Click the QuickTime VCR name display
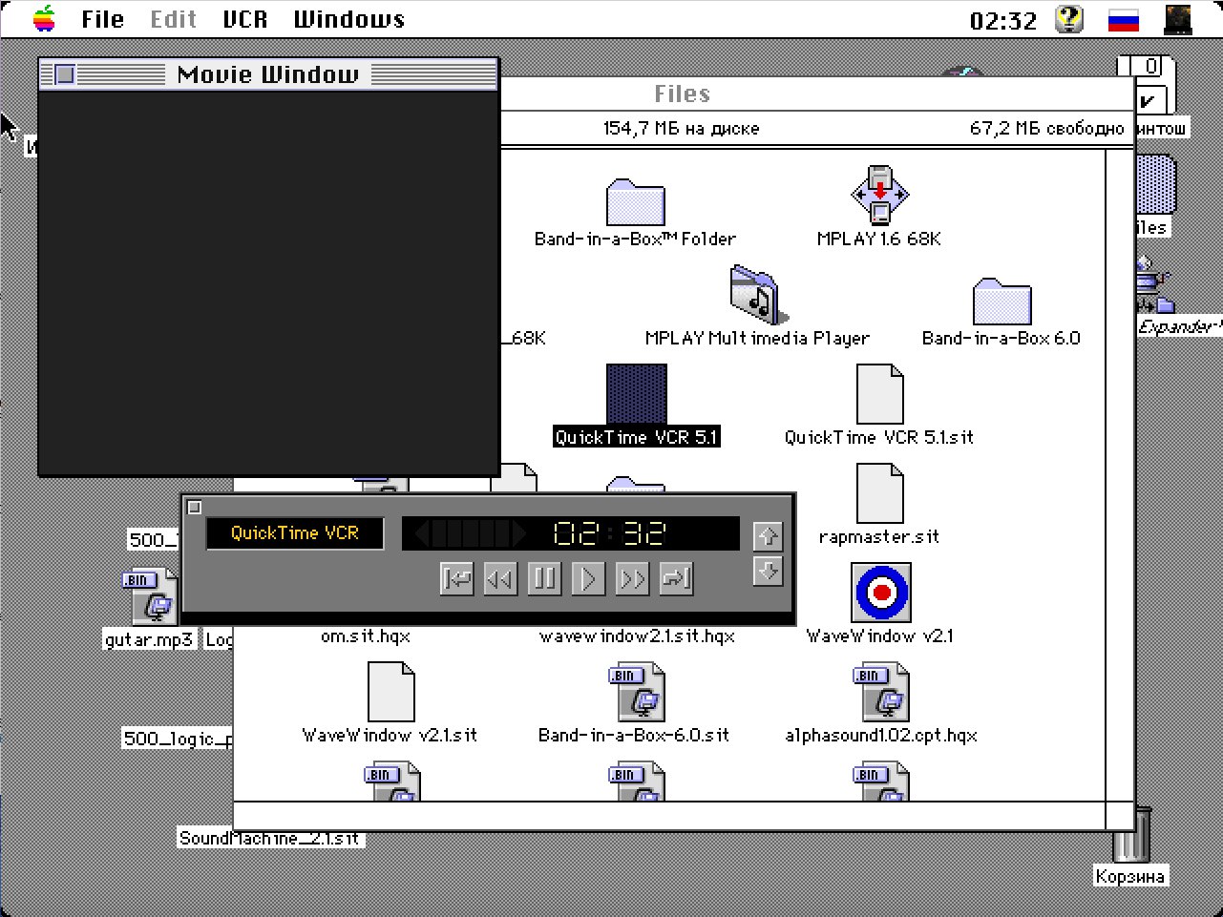The width and height of the screenshot is (1223, 917). (295, 533)
